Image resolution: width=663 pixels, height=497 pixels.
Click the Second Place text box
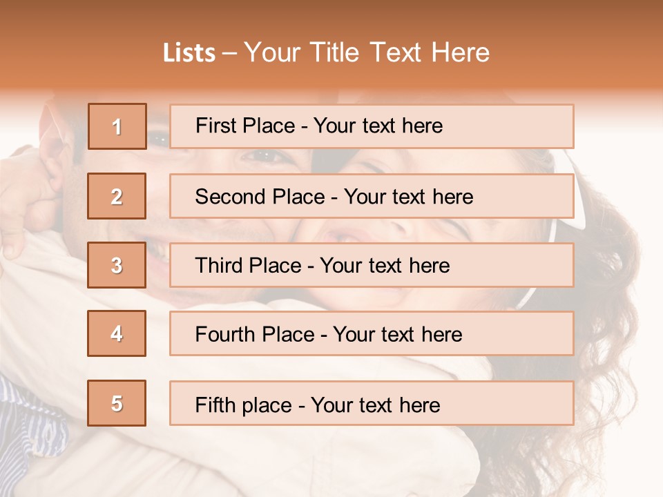pos(372,196)
